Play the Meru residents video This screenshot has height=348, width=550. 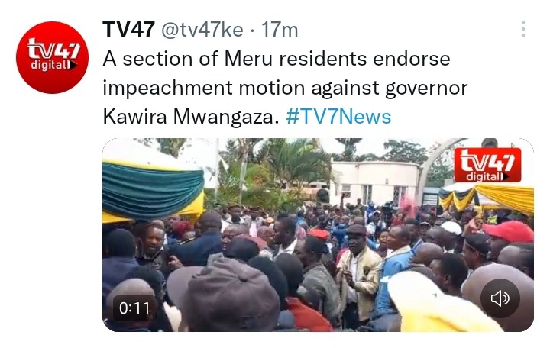click(x=318, y=235)
